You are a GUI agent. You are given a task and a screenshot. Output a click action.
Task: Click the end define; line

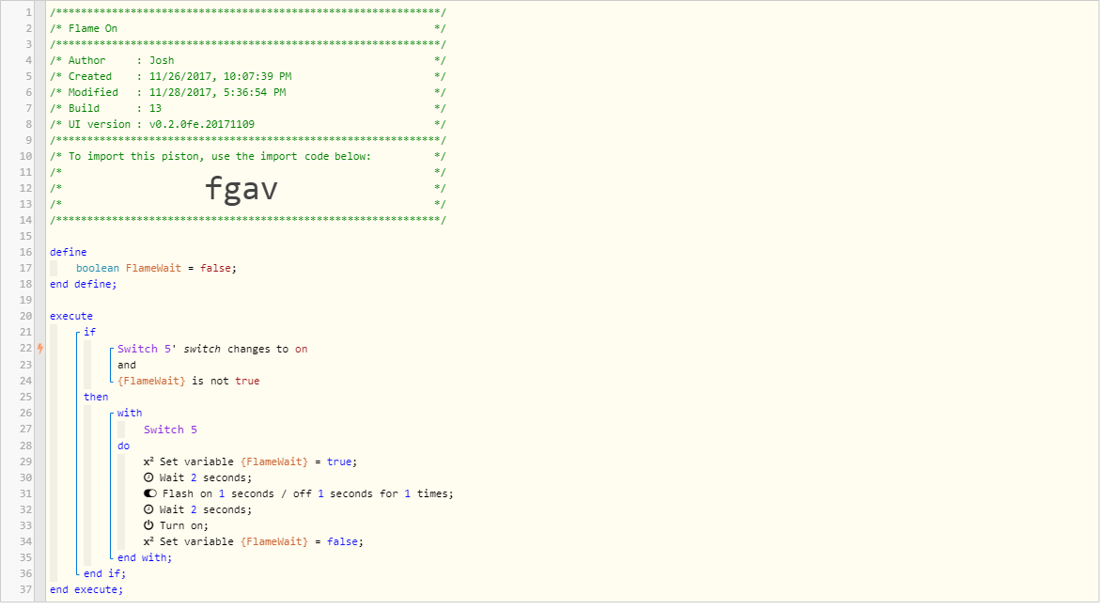[84, 284]
